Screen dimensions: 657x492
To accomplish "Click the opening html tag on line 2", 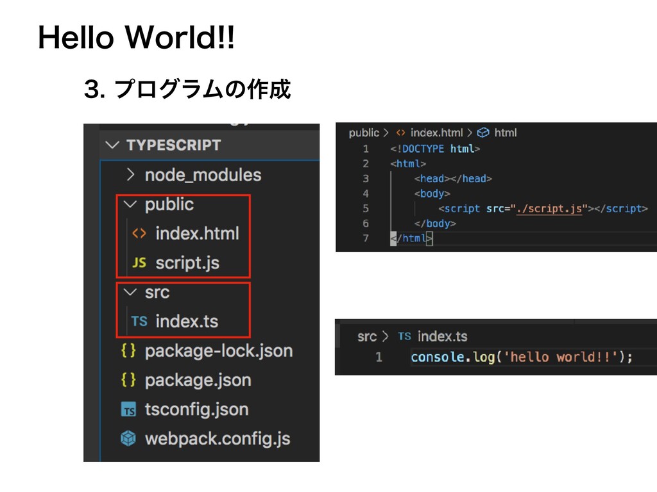I will [x=408, y=163].
